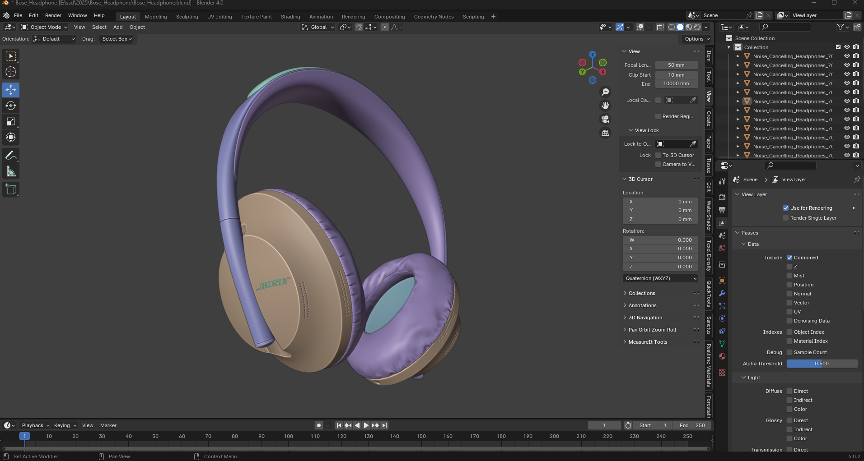Add a new workspace with plus button
864x461 pixels.
(x=493, y=17)
